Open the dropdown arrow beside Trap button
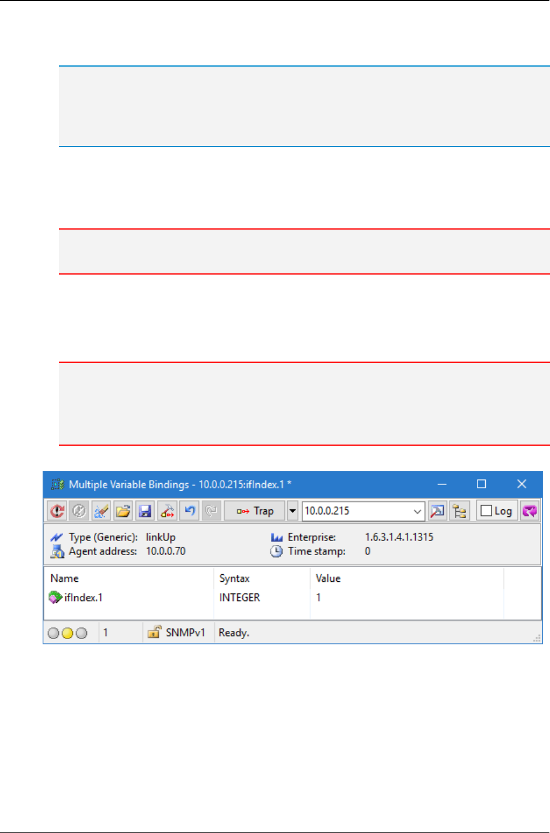 point(293,511)
